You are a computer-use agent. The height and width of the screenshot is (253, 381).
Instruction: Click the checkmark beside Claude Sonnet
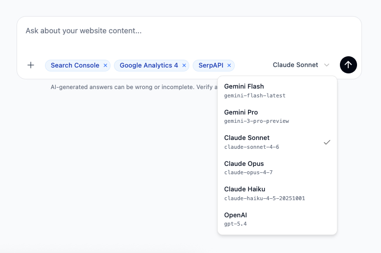pos(327,142)
